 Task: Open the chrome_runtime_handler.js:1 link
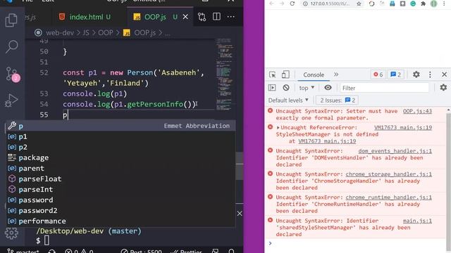click(x=388, y=197)
